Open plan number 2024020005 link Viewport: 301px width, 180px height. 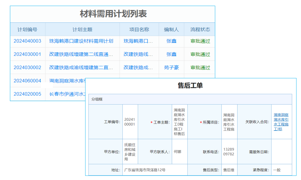tap(28, 94)
